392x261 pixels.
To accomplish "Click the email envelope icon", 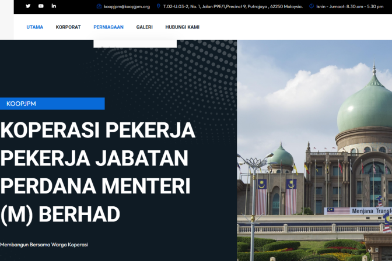I will click(x=99, y=6).
